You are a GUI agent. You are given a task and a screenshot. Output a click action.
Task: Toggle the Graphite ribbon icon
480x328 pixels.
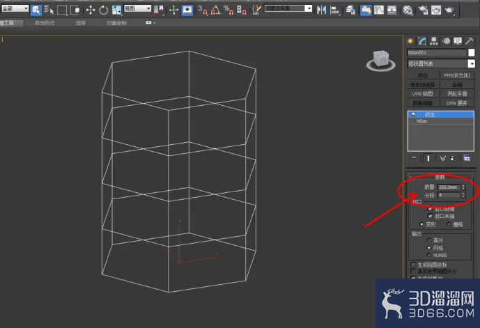pos(366,10)
